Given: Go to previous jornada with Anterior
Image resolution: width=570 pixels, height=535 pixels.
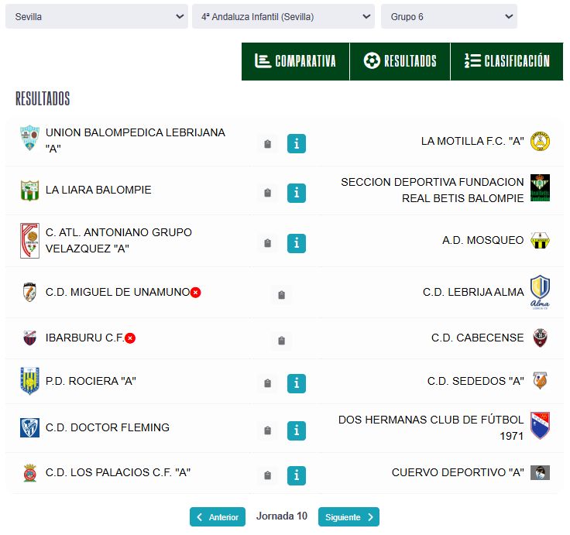Looking at the screenshot, I should click(218, 517).
